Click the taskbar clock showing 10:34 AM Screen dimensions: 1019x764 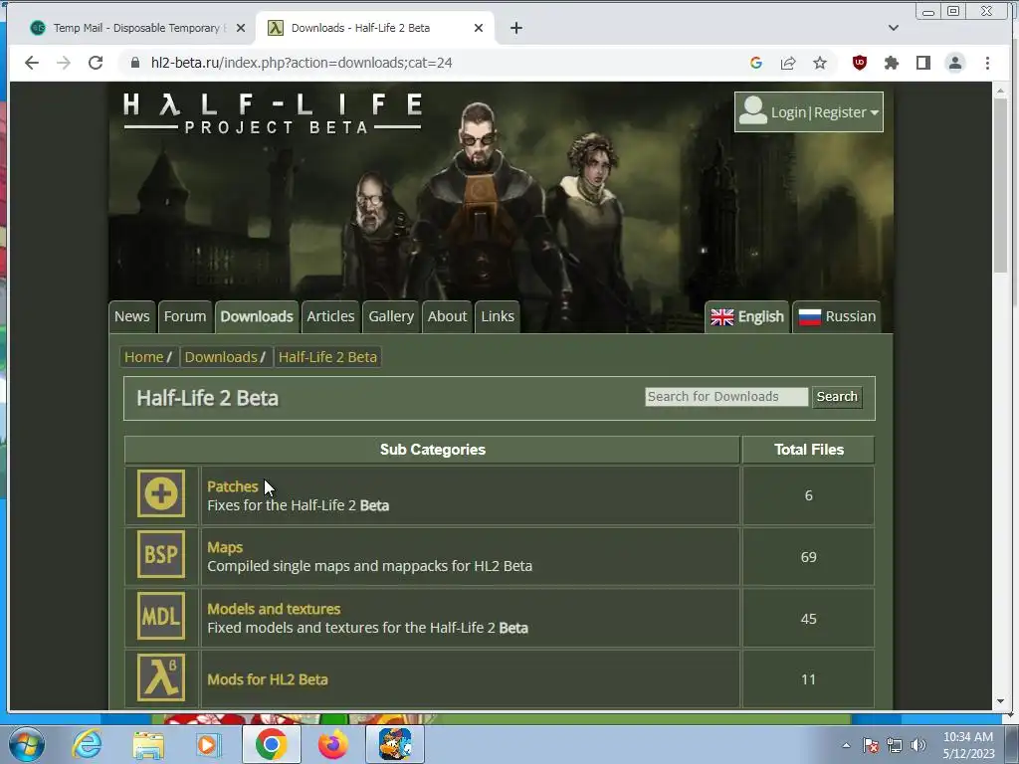point(968,745)
